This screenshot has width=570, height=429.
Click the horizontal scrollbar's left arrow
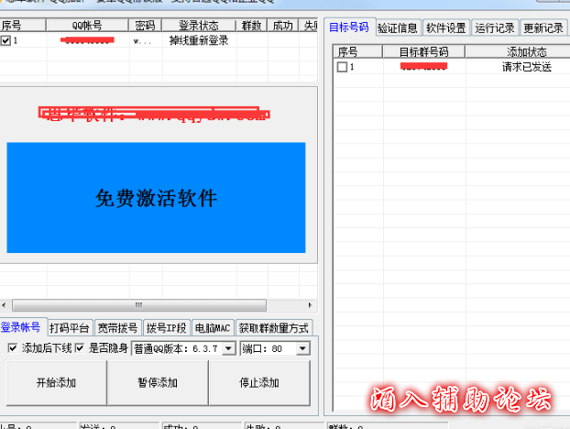[5, 304]
